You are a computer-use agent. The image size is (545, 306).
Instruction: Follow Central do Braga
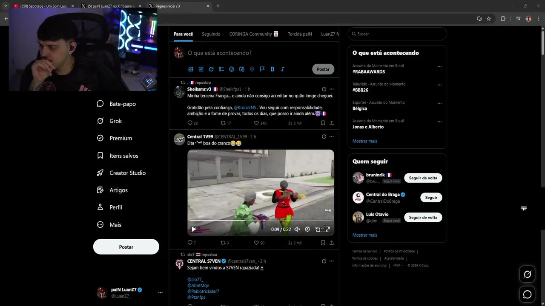(431, 198)
